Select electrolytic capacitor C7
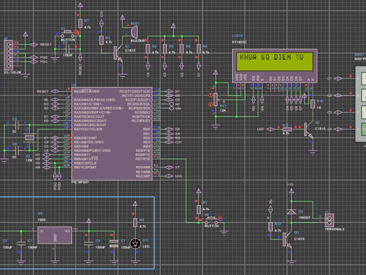 (114, 243)
